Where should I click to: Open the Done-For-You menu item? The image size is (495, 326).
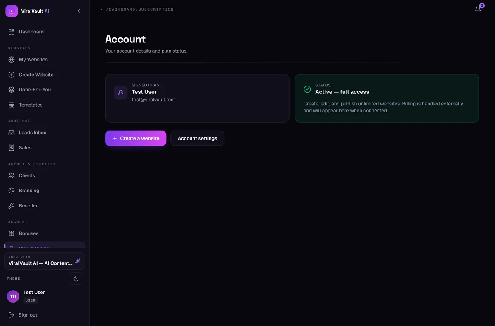point(45,90)
